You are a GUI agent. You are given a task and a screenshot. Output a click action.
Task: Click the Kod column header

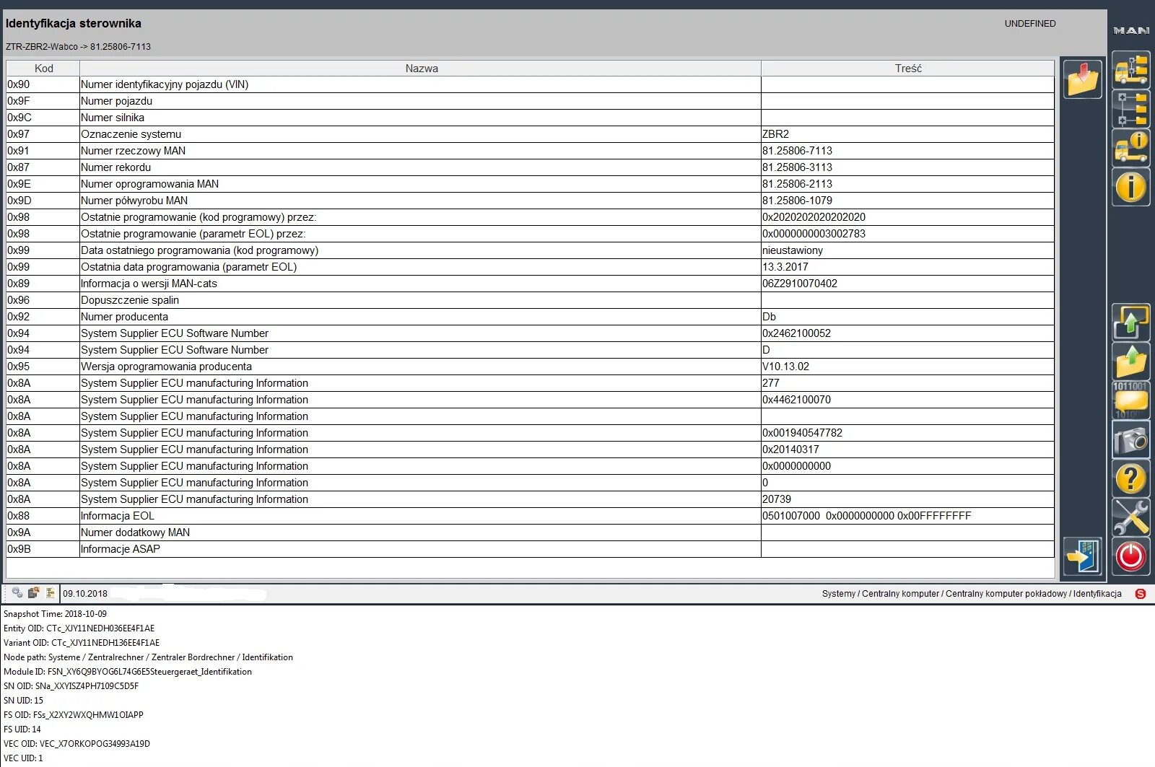43,69
